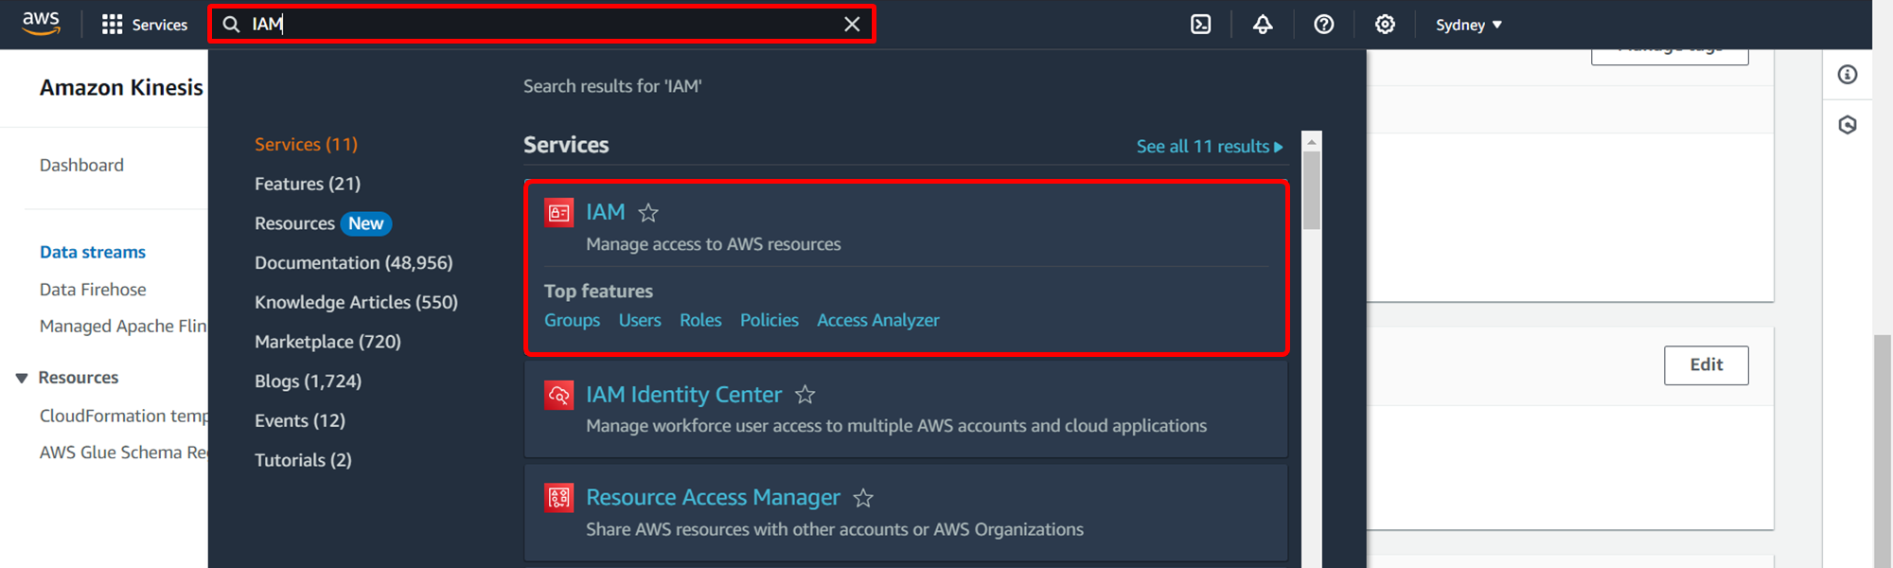Screen dimensions: 1893x568
Task: Open the hexagon icon below info
Action: 1848,125
